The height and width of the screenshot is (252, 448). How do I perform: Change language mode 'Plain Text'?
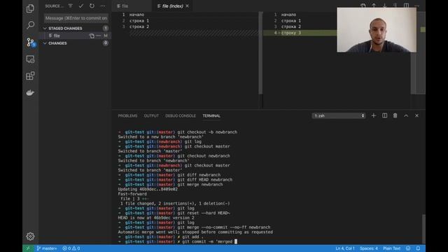point(391,248)
